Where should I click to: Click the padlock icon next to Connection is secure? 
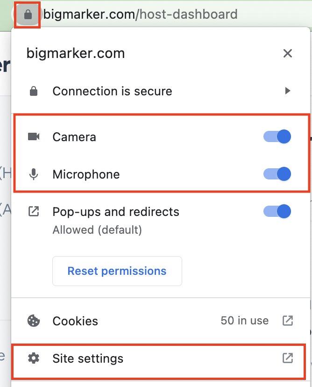(33, 91)
